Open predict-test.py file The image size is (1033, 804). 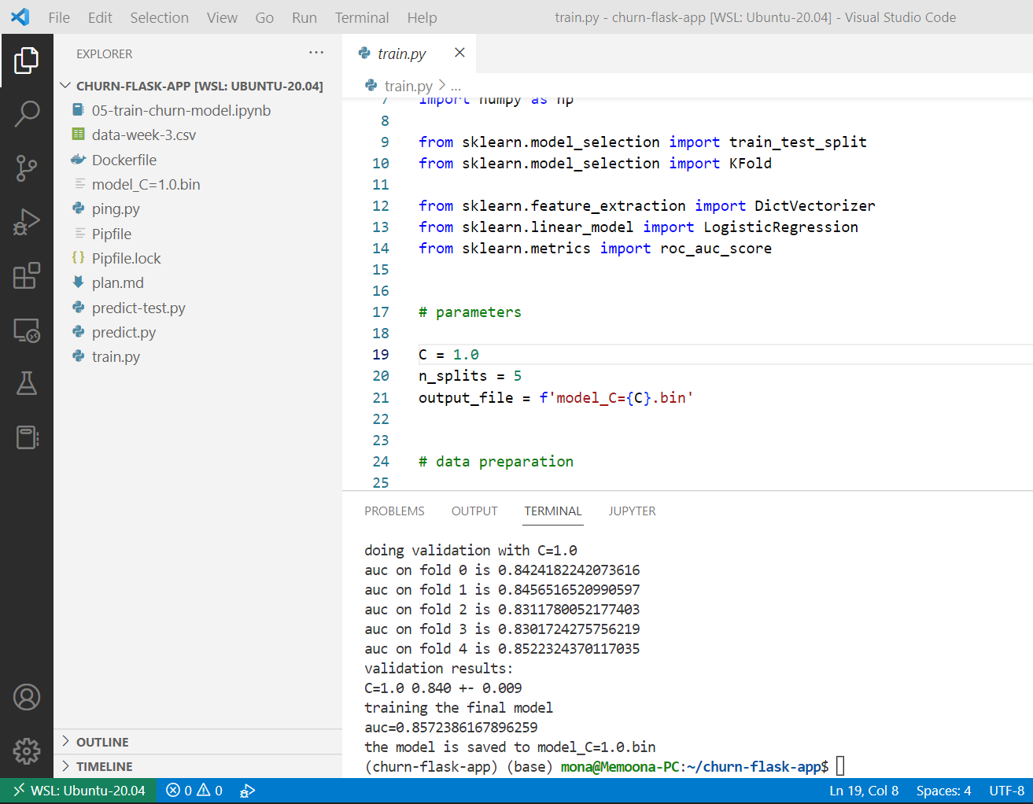[x=198, y=308]
